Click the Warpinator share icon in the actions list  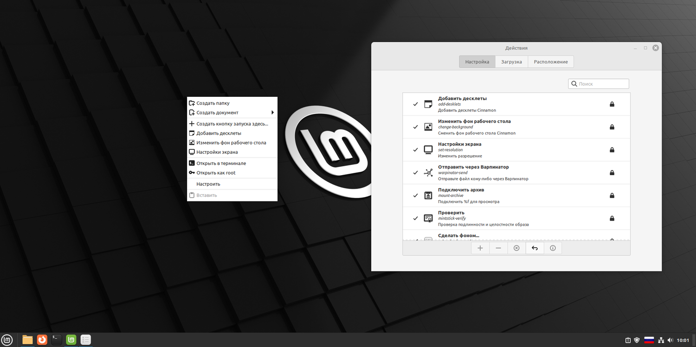(428, 173)
